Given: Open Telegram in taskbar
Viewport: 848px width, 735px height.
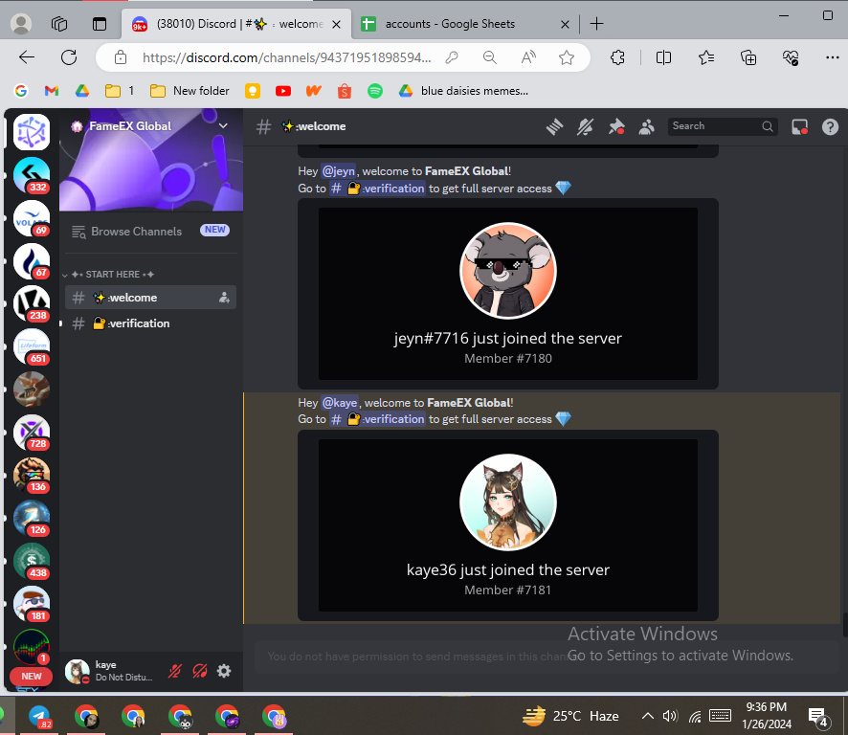Looking at the screenshot, I should coord(39,717).
